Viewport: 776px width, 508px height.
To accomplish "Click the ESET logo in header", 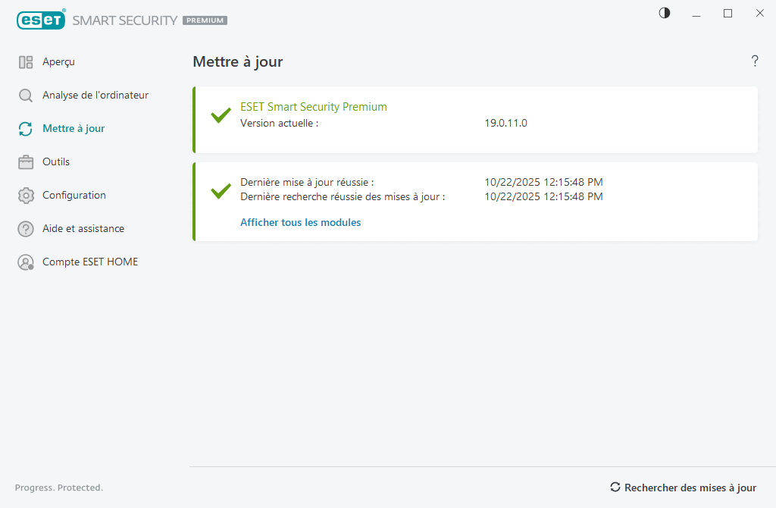I will [41, 20].
